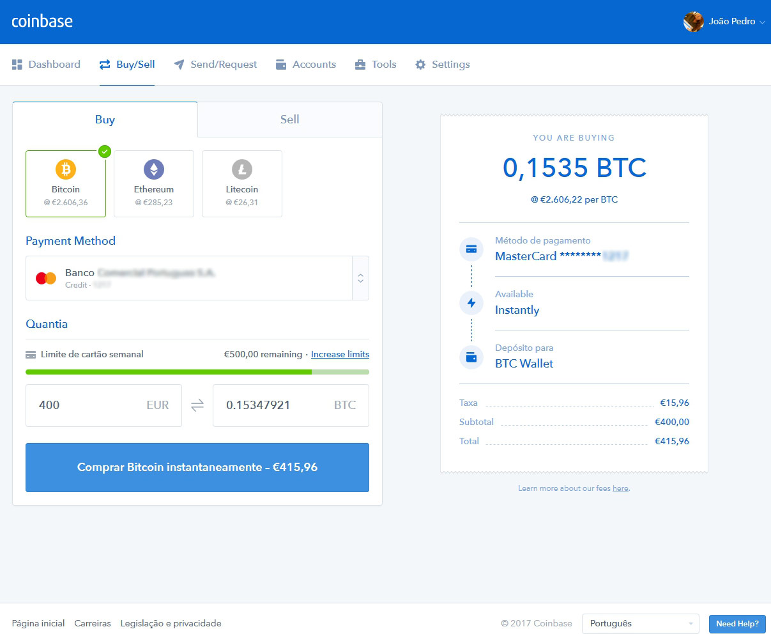Screen dimensions: 771x643
Task: Click the €500,00 remaining text
Action: click(x=263, y=354)
